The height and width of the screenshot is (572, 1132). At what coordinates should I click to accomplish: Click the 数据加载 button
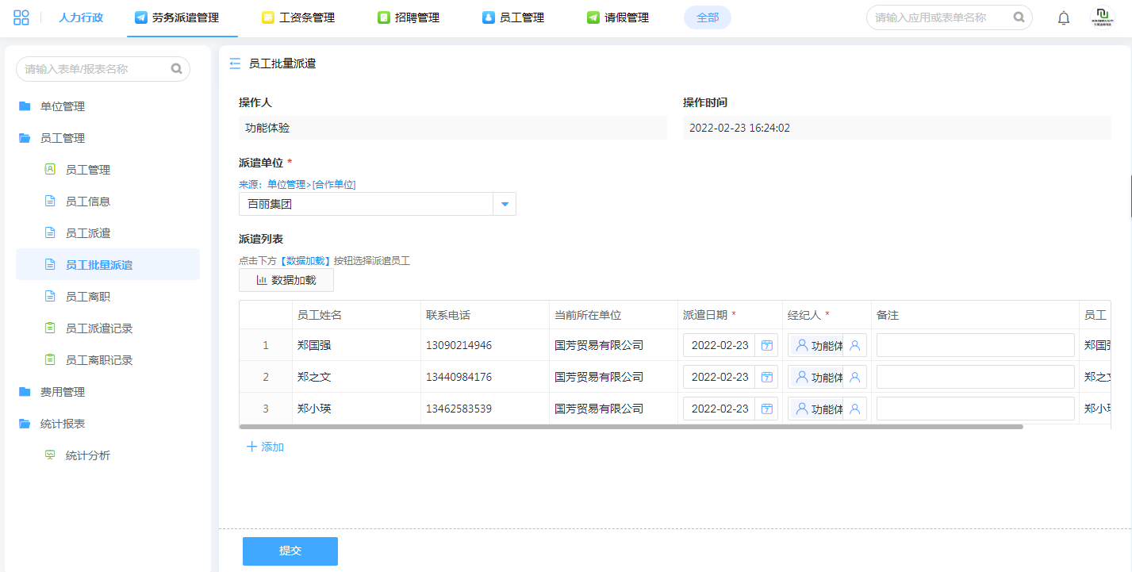pos(286,280)
